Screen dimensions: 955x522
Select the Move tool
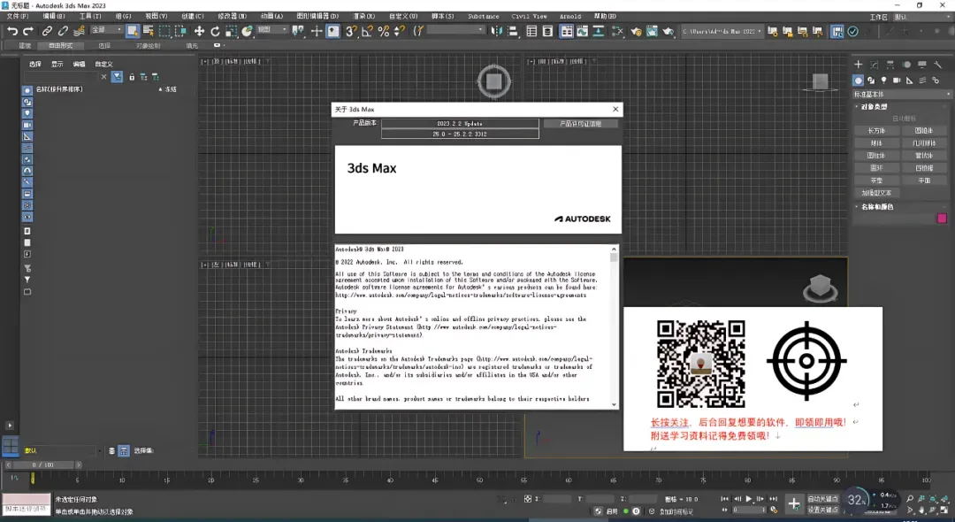199,31
